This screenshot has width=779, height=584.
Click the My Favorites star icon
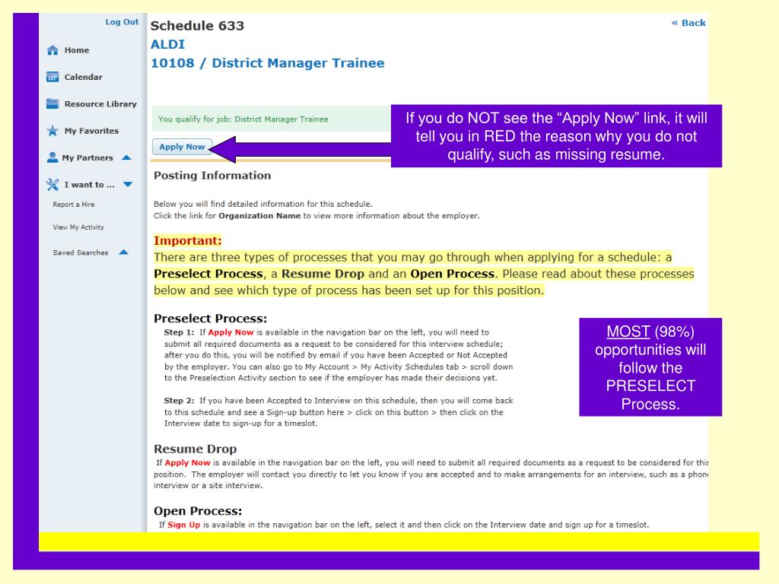pos(52,131)
